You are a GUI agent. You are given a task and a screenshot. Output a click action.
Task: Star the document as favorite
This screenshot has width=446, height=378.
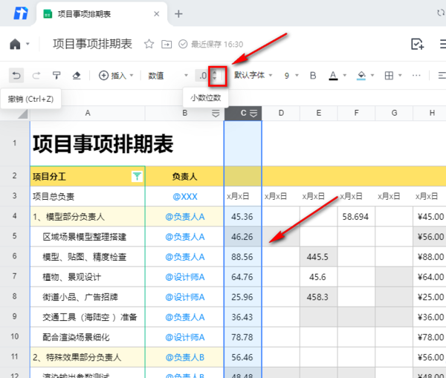(149, 45)
